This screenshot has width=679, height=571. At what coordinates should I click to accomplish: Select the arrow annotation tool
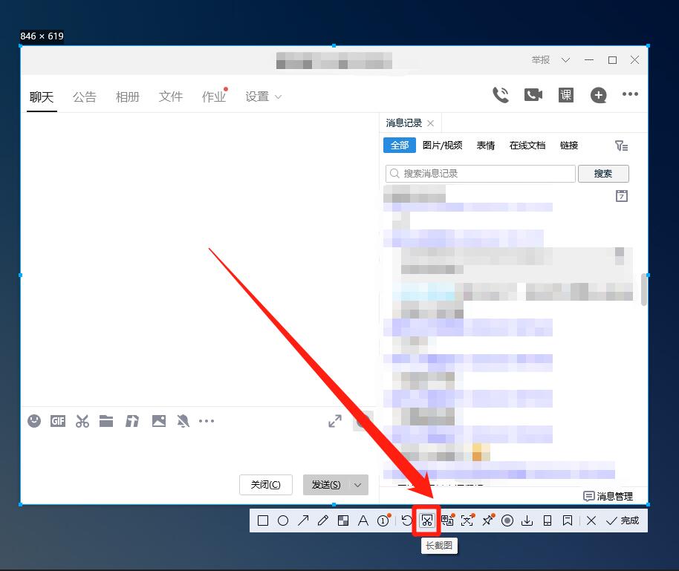click(x=303, y=521)
